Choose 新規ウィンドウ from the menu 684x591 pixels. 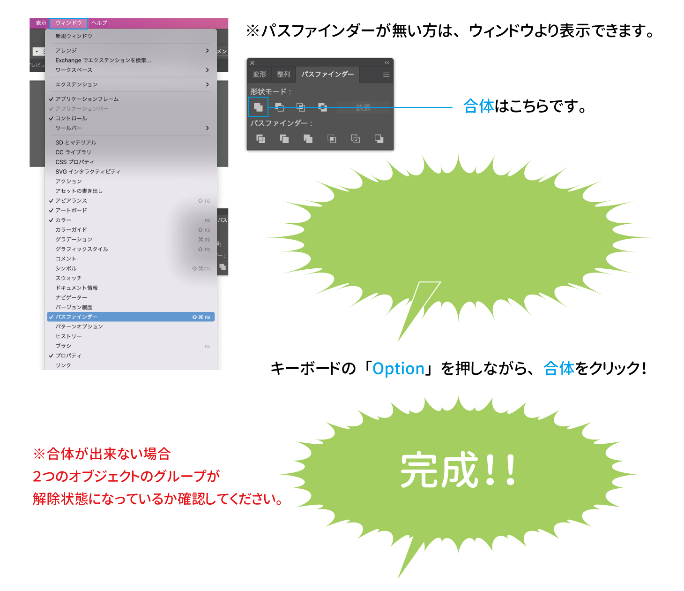pyautogui.click(x=131, y=36)
